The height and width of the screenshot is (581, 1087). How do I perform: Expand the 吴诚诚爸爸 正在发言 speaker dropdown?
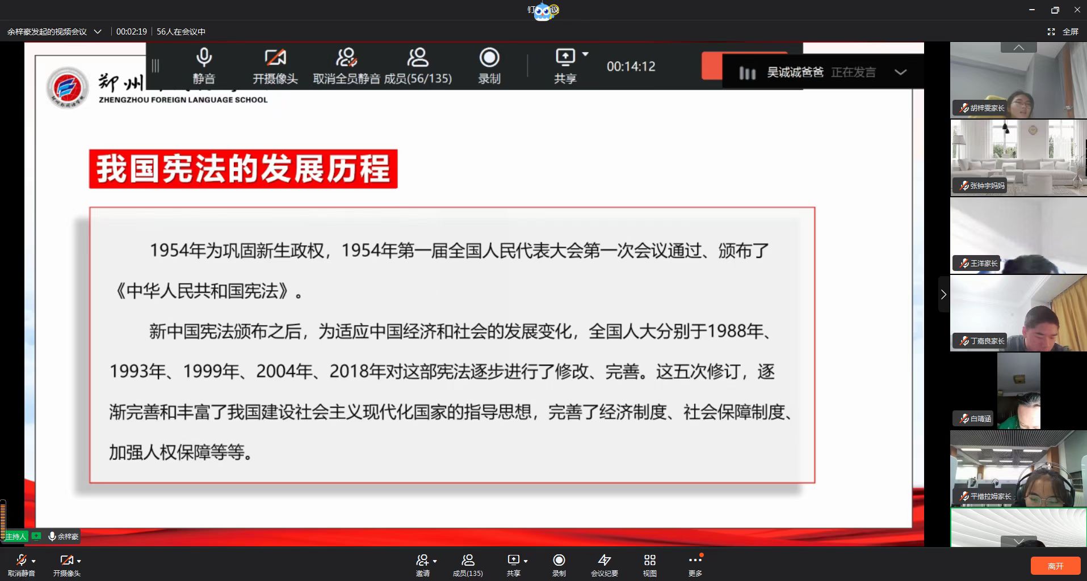coord(901,72)
